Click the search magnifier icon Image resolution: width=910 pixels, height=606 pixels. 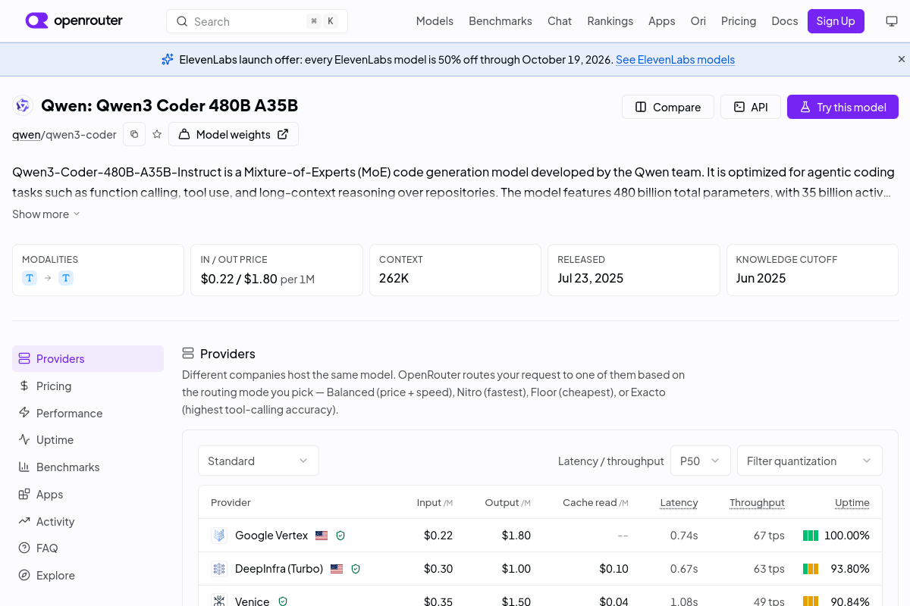182,21
